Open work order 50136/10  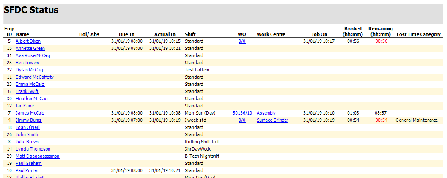242,113
